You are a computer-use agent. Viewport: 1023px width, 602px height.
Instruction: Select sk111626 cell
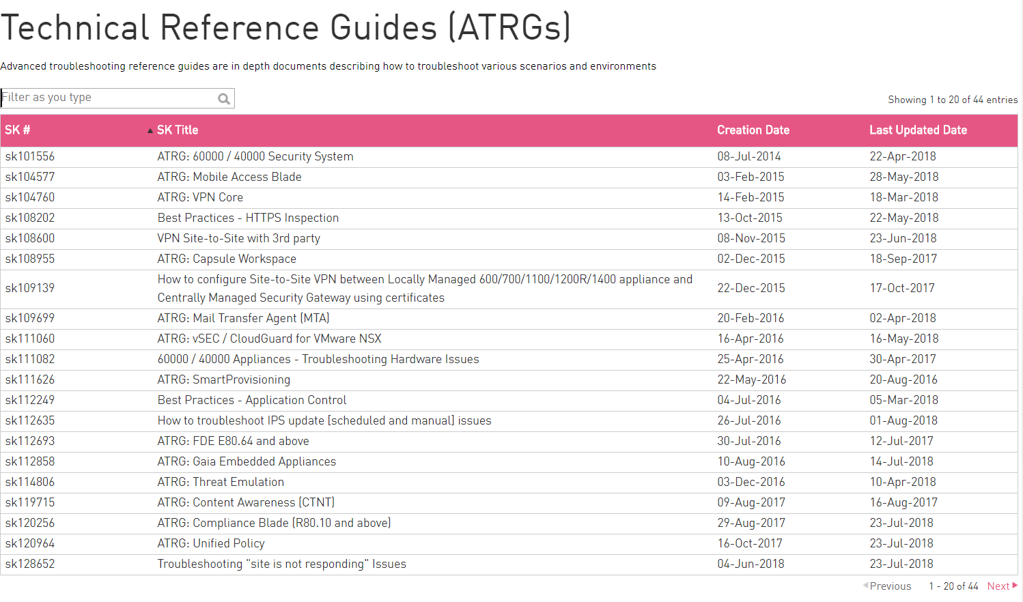[30, 379]
